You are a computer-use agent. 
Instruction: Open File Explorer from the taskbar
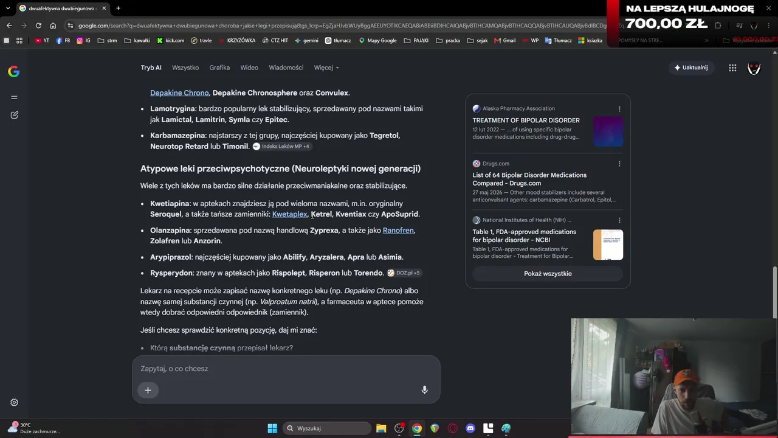(381, 428)
